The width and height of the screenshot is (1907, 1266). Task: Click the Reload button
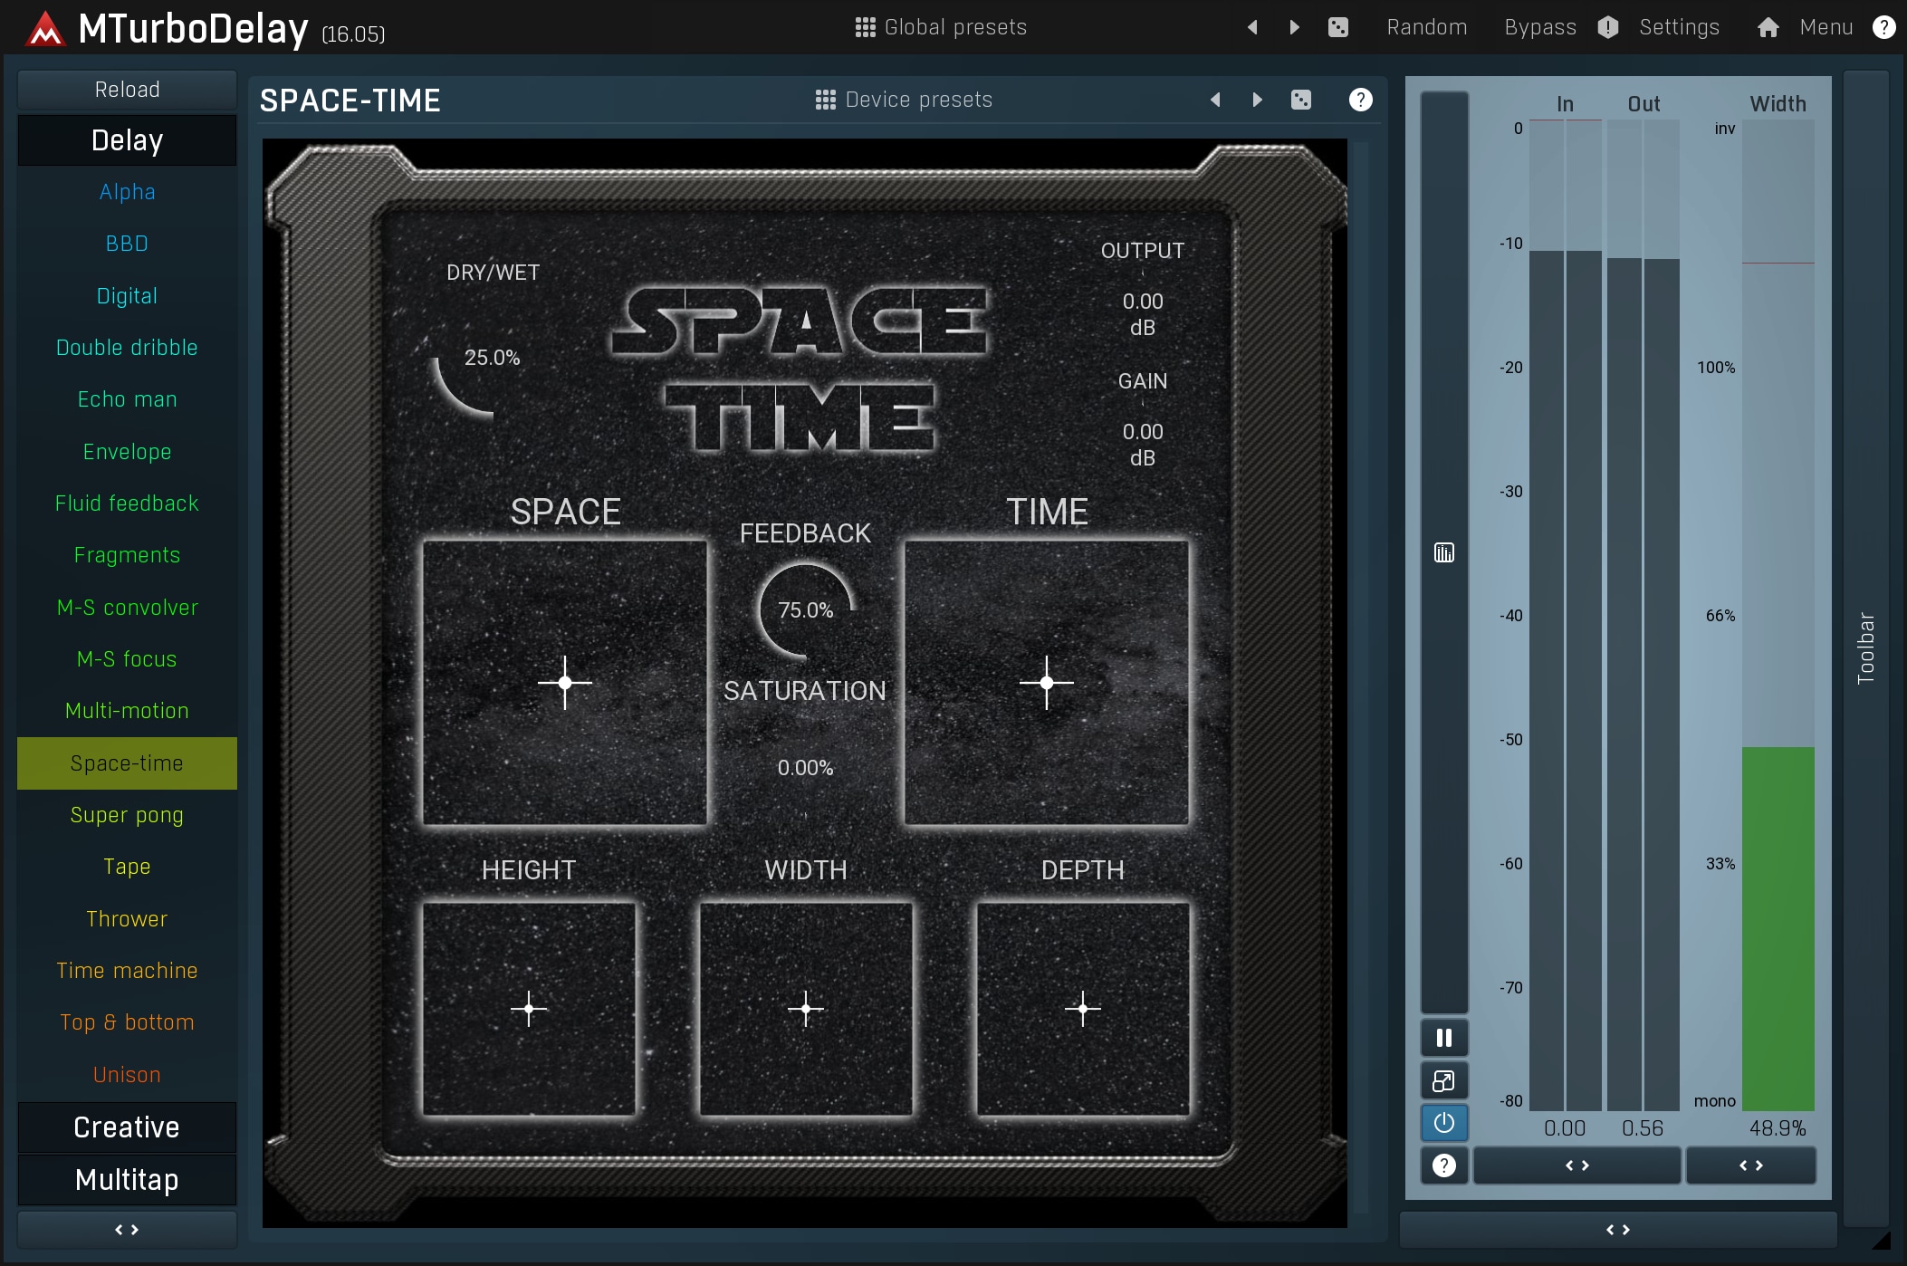coord(127,90)
